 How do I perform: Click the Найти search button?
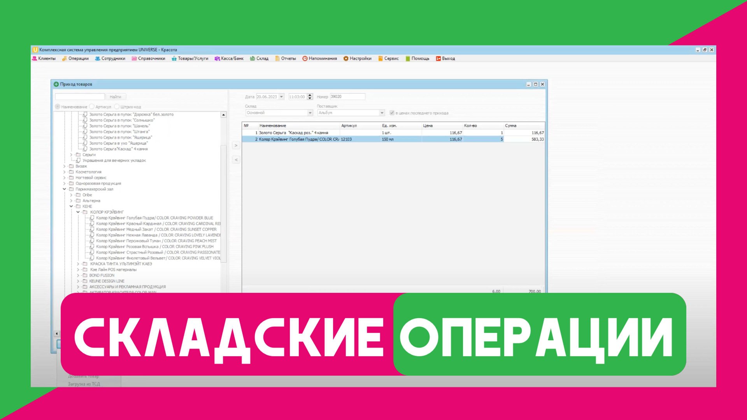116,96
